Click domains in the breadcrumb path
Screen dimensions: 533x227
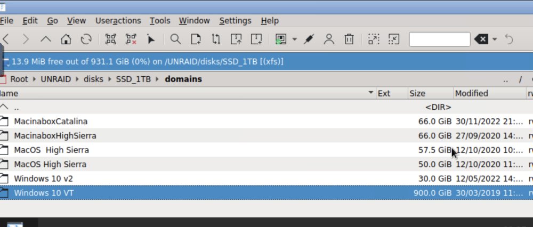(x=183, y=79)
